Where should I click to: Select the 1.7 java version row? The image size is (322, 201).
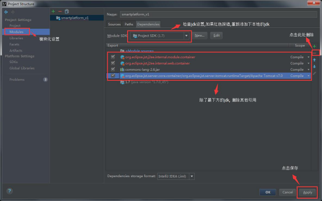[208, 82]
